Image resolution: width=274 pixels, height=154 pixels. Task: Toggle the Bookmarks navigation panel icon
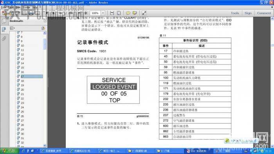click(4, 29)
